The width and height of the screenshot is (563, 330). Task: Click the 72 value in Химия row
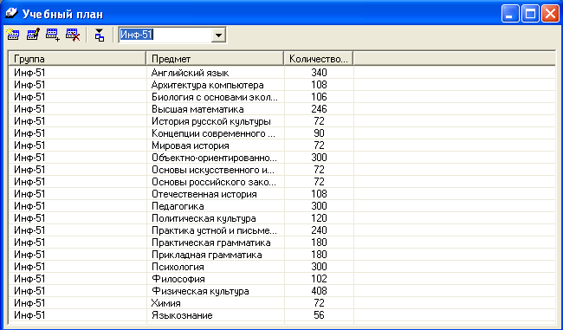[320, 303]
